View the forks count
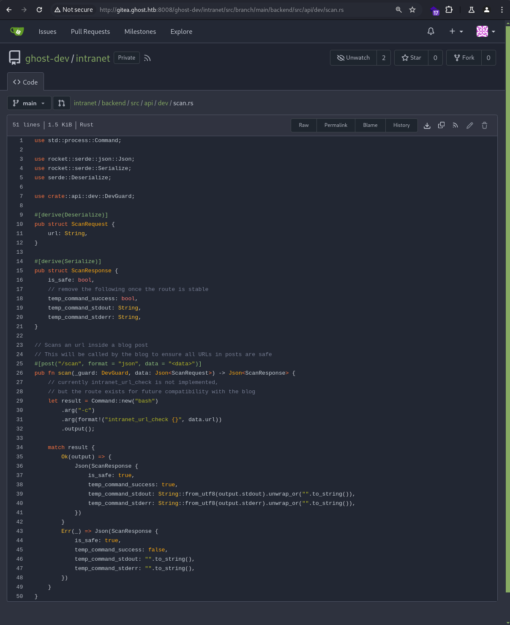The height and width of the screenshot is (625, 510). point(488,58)
